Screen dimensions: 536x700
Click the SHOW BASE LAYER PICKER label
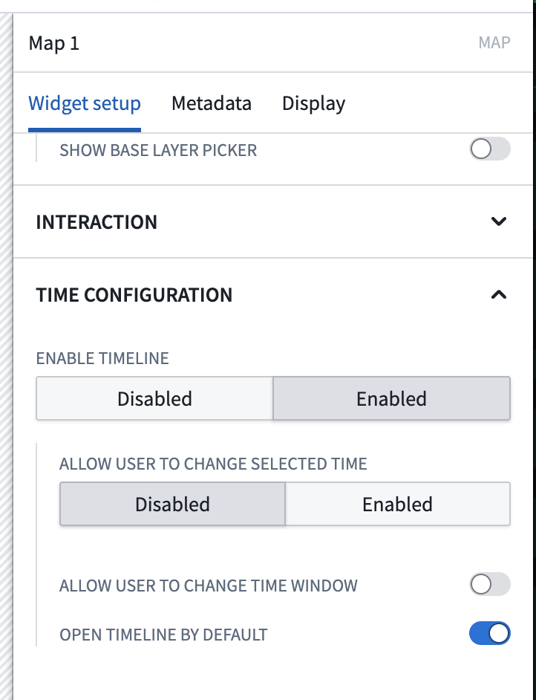point(158,149)
